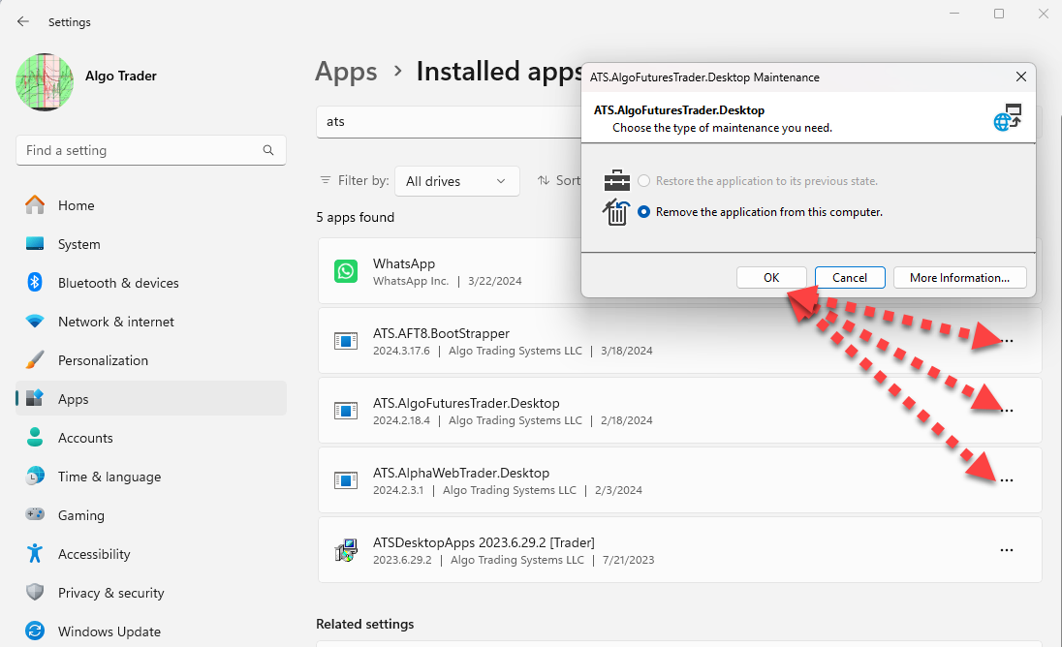This screenshot has height=647, width=1062.
Task: Click More Information button
Action: pos(959,277)
